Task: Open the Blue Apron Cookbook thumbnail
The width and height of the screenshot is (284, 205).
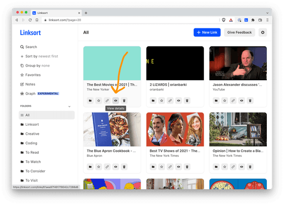Action: coord(112,129)
